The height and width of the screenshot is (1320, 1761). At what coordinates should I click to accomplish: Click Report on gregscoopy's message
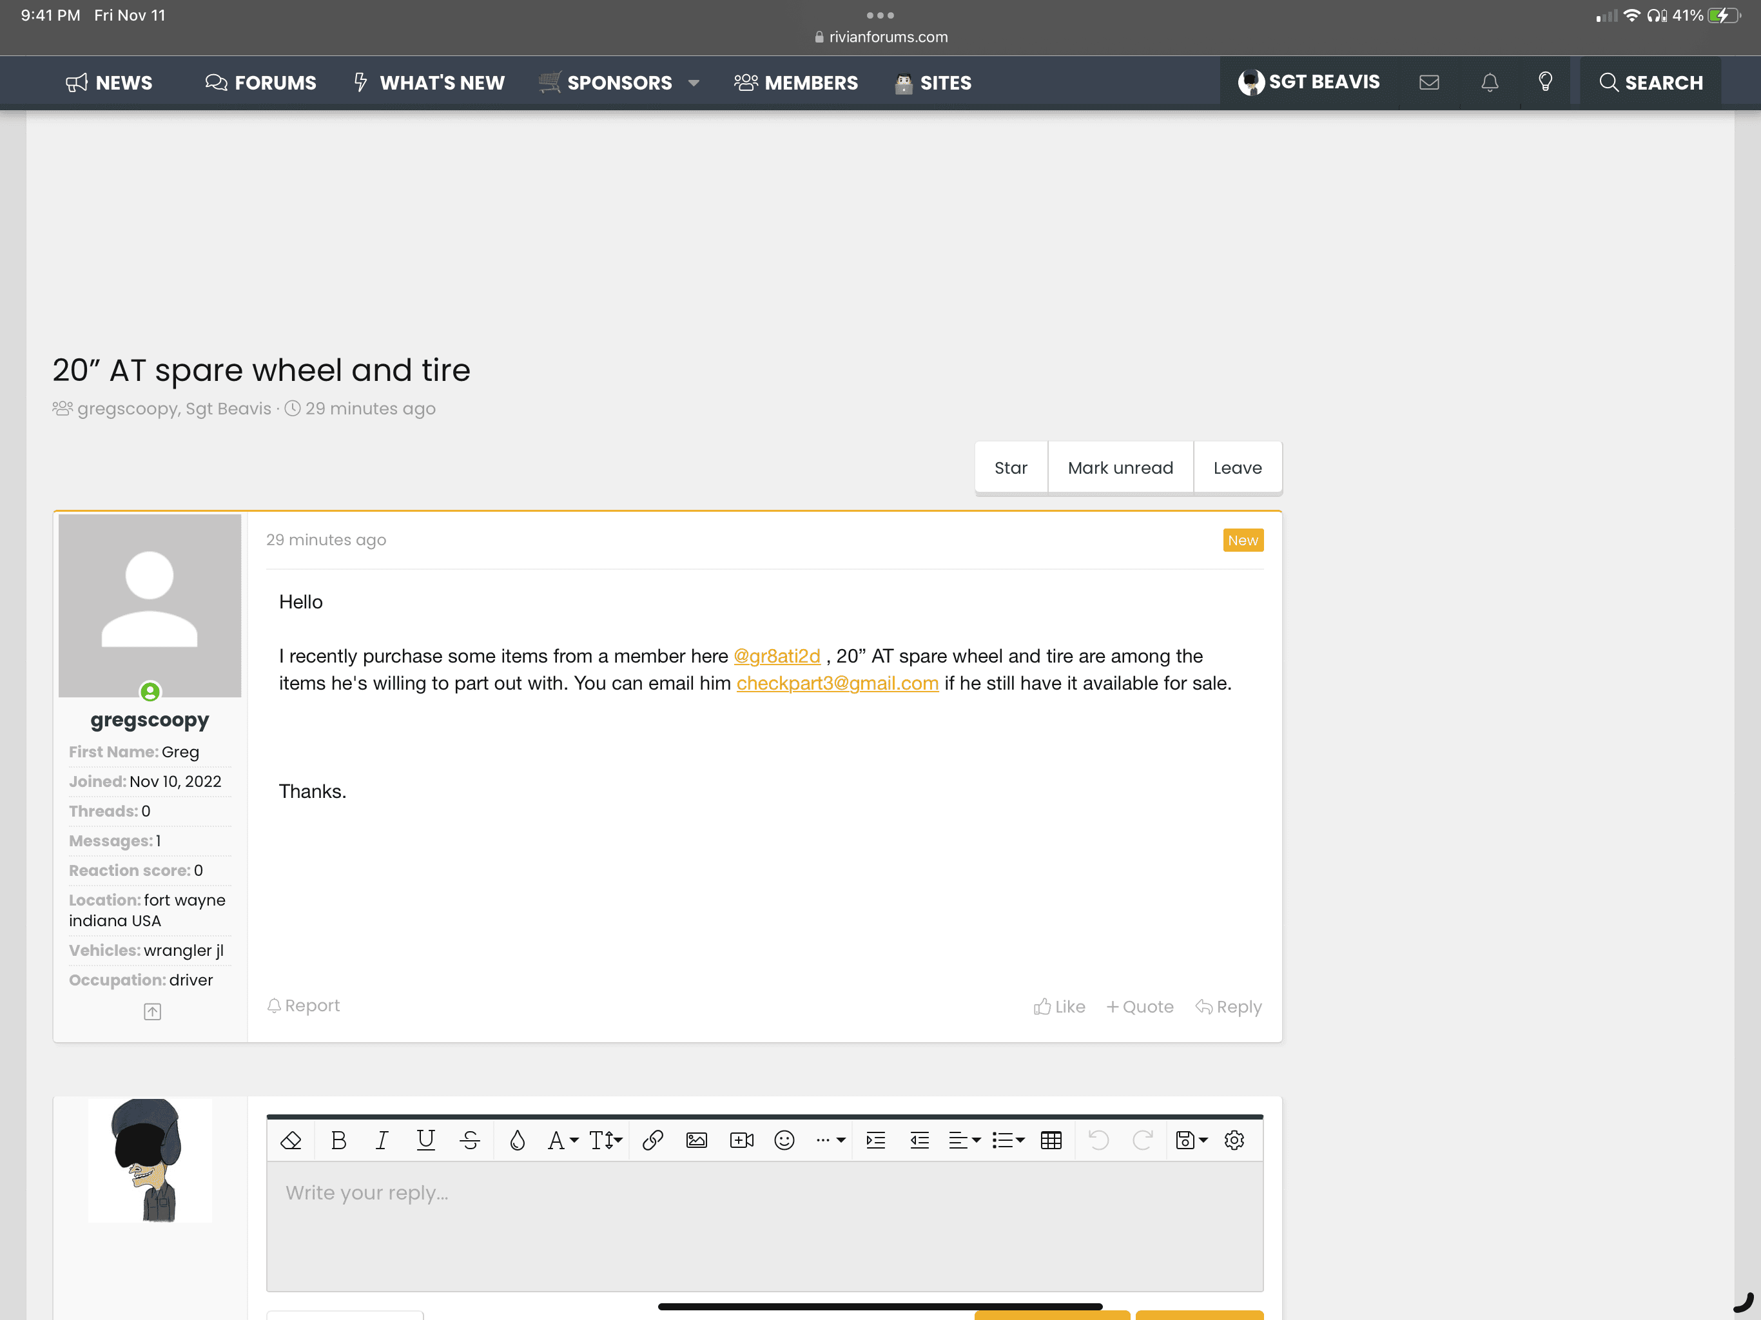(304, 1005)
